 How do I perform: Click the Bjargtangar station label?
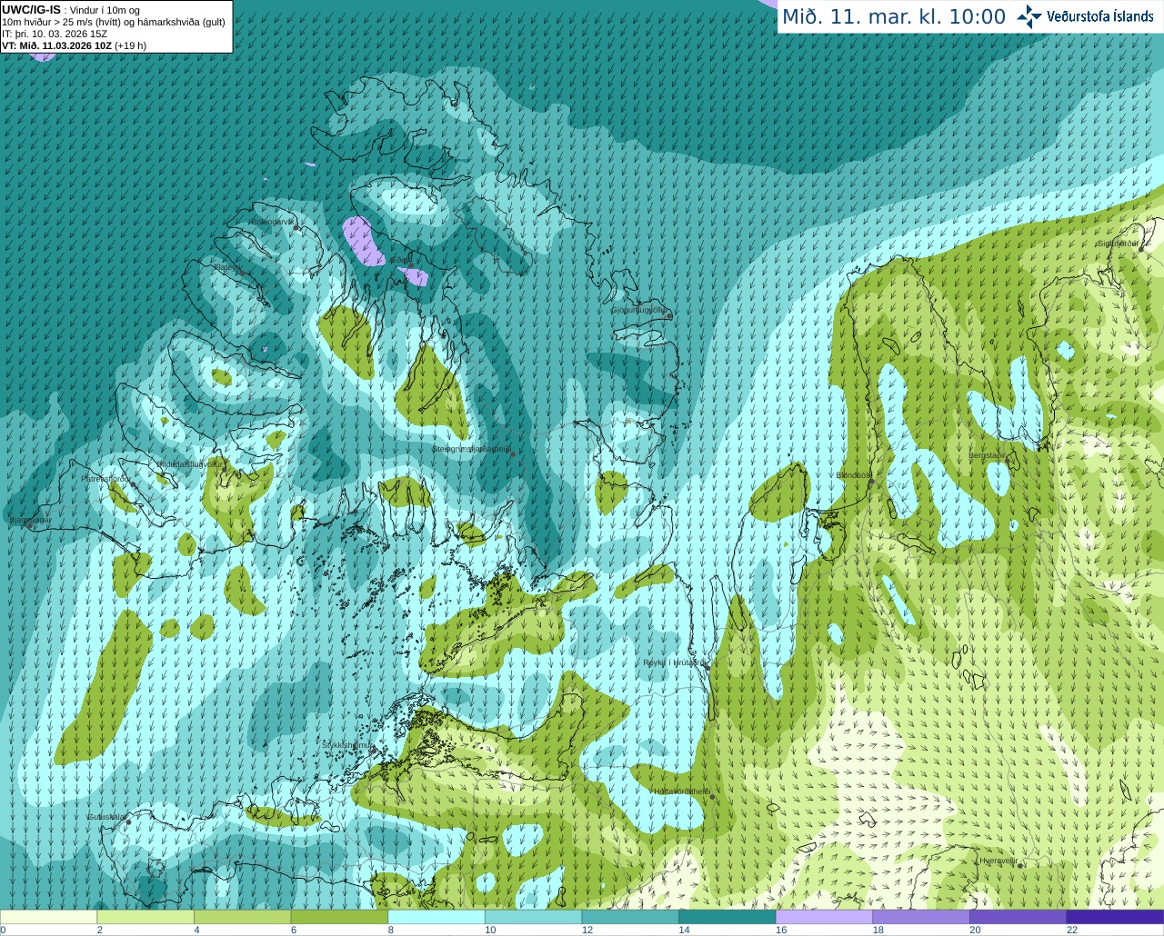[x=29, y=520]
